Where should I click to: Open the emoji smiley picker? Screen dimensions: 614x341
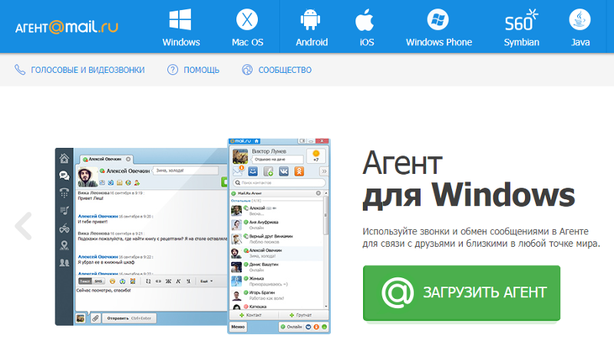(112, 281)
